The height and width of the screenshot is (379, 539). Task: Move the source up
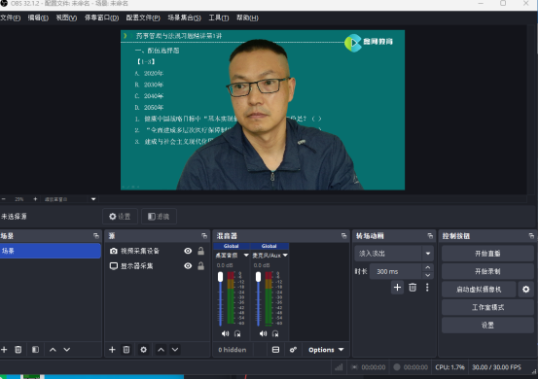point(161,350)
